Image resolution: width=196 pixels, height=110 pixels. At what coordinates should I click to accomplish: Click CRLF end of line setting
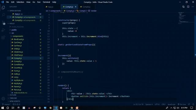[x=163, y=104]
